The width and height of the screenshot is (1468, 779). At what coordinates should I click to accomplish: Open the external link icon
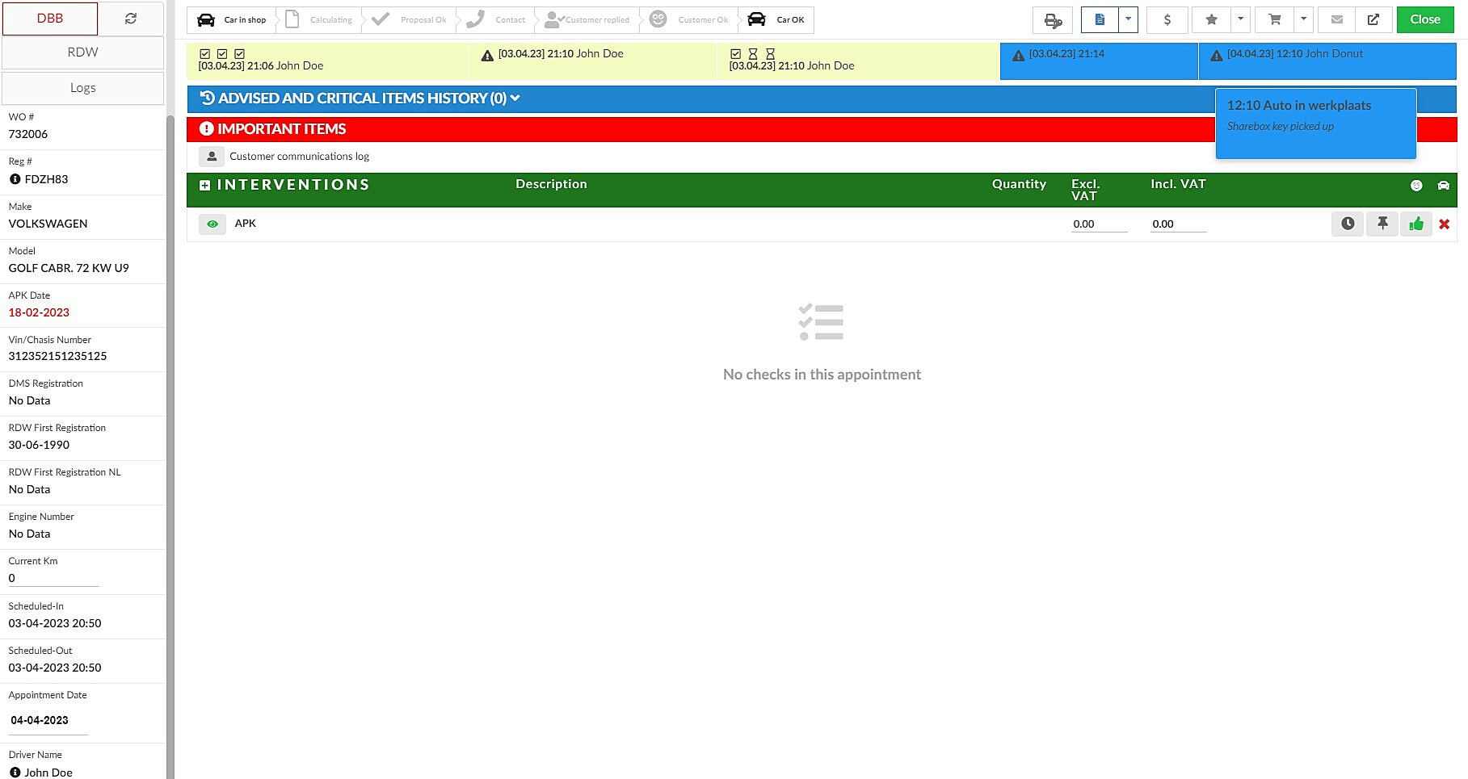[1373, 20]
